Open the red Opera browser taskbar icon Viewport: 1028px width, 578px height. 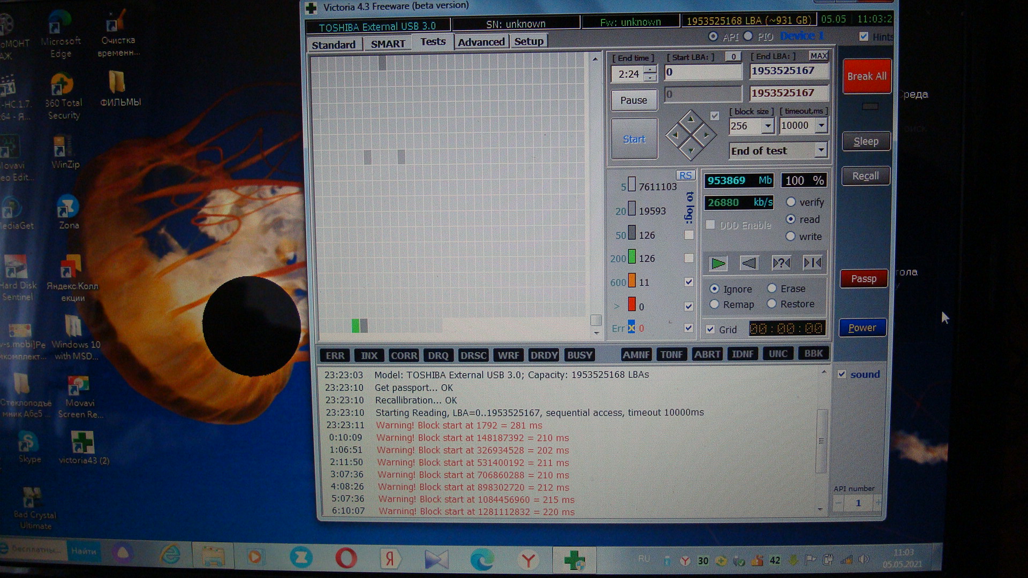tap(346, 558)
